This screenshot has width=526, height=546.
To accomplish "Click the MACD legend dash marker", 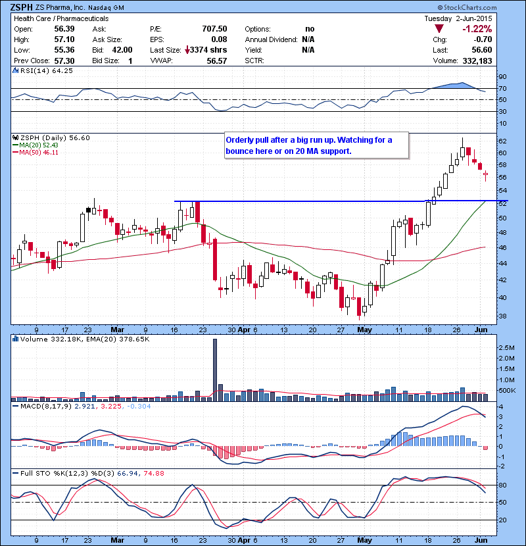I will point(15,406).
